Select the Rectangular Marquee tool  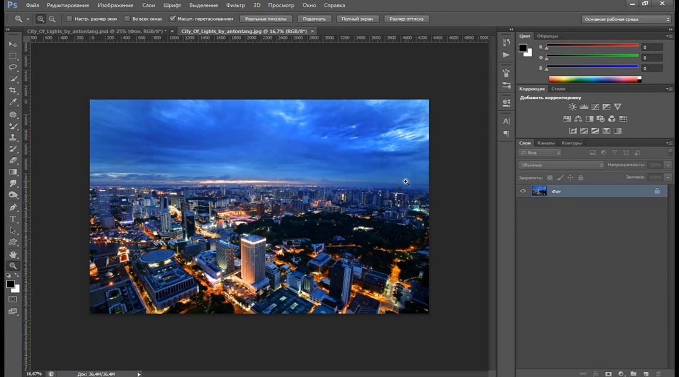[13, 56]
